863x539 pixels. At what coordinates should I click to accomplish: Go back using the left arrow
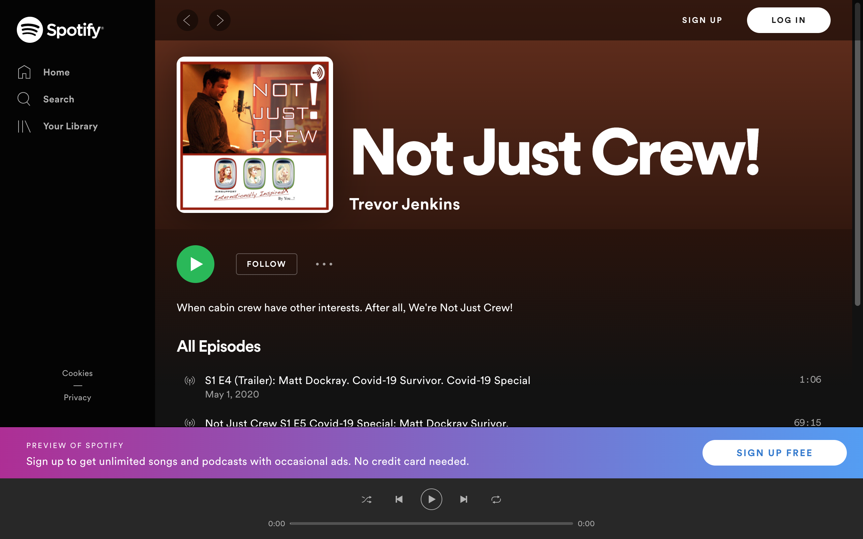[187, 20]
